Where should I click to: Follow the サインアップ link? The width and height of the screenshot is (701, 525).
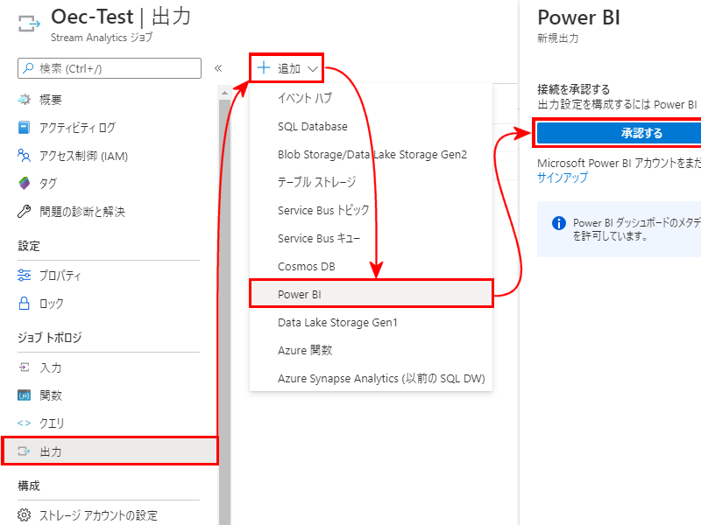[x=563, y=178]
